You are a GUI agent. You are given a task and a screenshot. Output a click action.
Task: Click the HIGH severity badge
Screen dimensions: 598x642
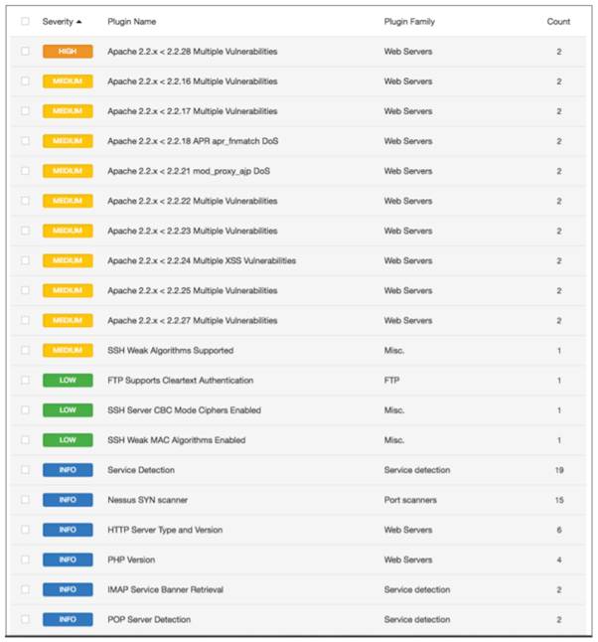pyautogui.click(x=68, y=52)
